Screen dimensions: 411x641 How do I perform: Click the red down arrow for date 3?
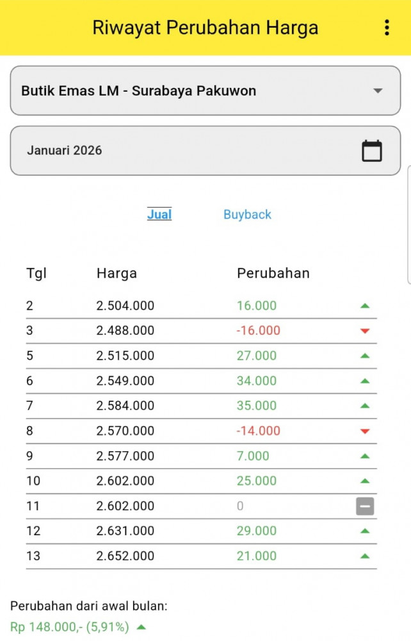pyautogui.click(x=365, y=331)
